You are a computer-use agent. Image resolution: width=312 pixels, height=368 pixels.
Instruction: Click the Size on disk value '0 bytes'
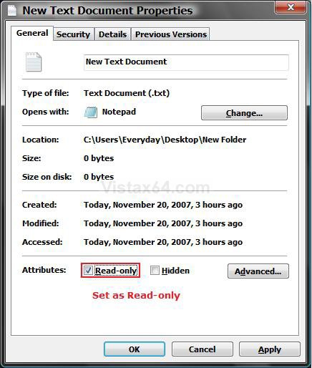[x=99, y=177]
